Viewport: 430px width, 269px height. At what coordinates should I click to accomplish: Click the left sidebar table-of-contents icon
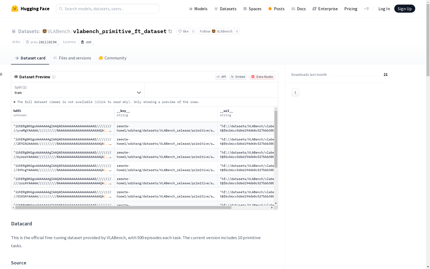click(x=1, y=74)
